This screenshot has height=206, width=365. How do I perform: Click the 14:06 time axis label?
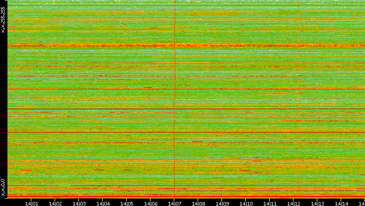click(x=150, y=204)
